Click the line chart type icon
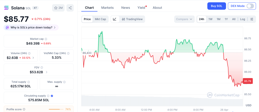This screenshot has height=112, width=259. (115, 19)
